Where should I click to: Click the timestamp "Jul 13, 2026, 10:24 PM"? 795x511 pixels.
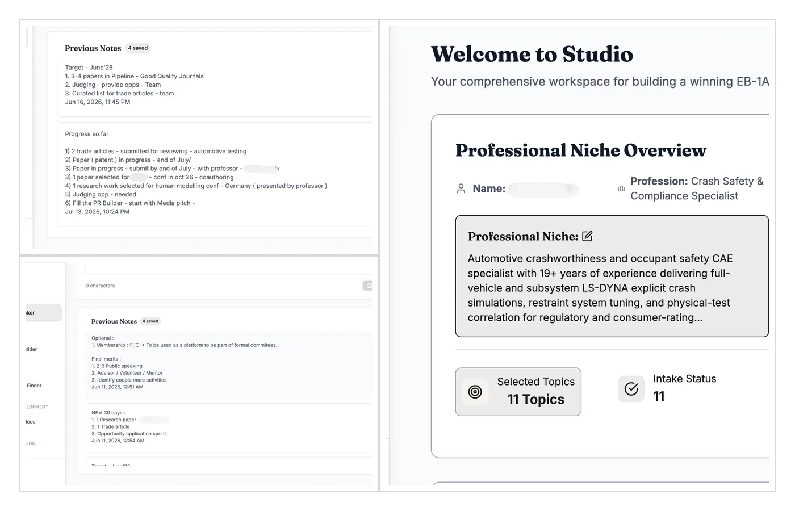pyautogui.click(x=97, y=212)
